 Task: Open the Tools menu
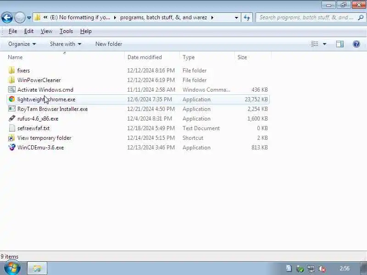[66, 31]
